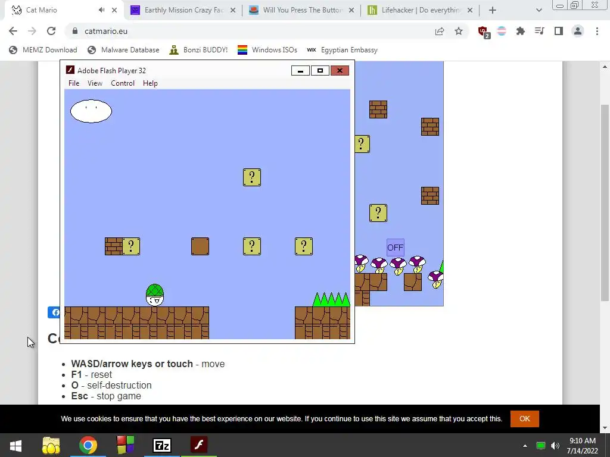The height and width of the screenshot is (457, 610).
Task: Open media control playlist icon
Action: (539, 31)
